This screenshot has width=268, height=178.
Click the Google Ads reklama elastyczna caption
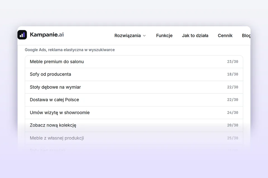point(70,50)
